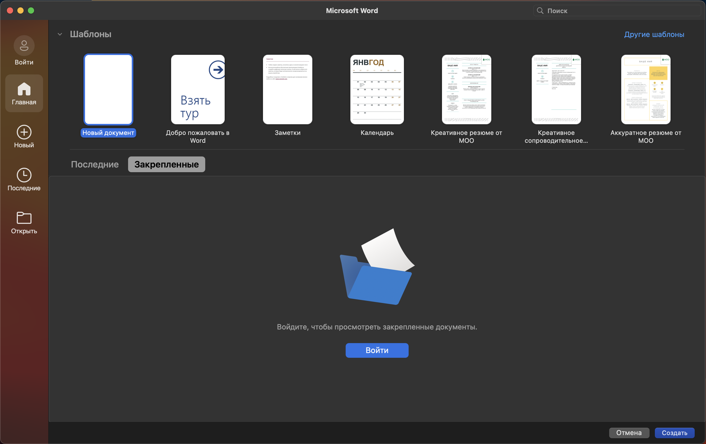This screenshot has height=444, width=706.
Task: Click the blue Войти sign-in button
Action: [x=377, y=350]
